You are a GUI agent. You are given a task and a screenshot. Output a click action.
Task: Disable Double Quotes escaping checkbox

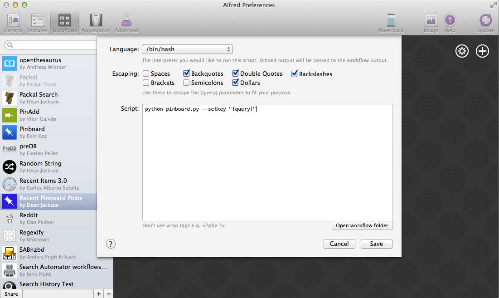235,73
